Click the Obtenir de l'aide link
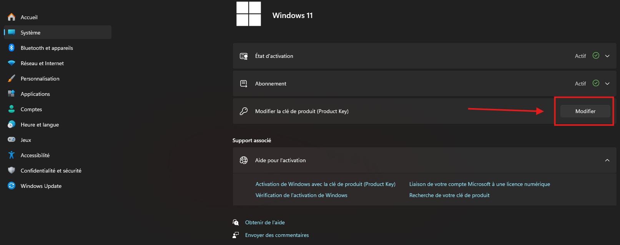Viewport: 620px width, 245px height. pyautogui.click(x=265, y=222)
